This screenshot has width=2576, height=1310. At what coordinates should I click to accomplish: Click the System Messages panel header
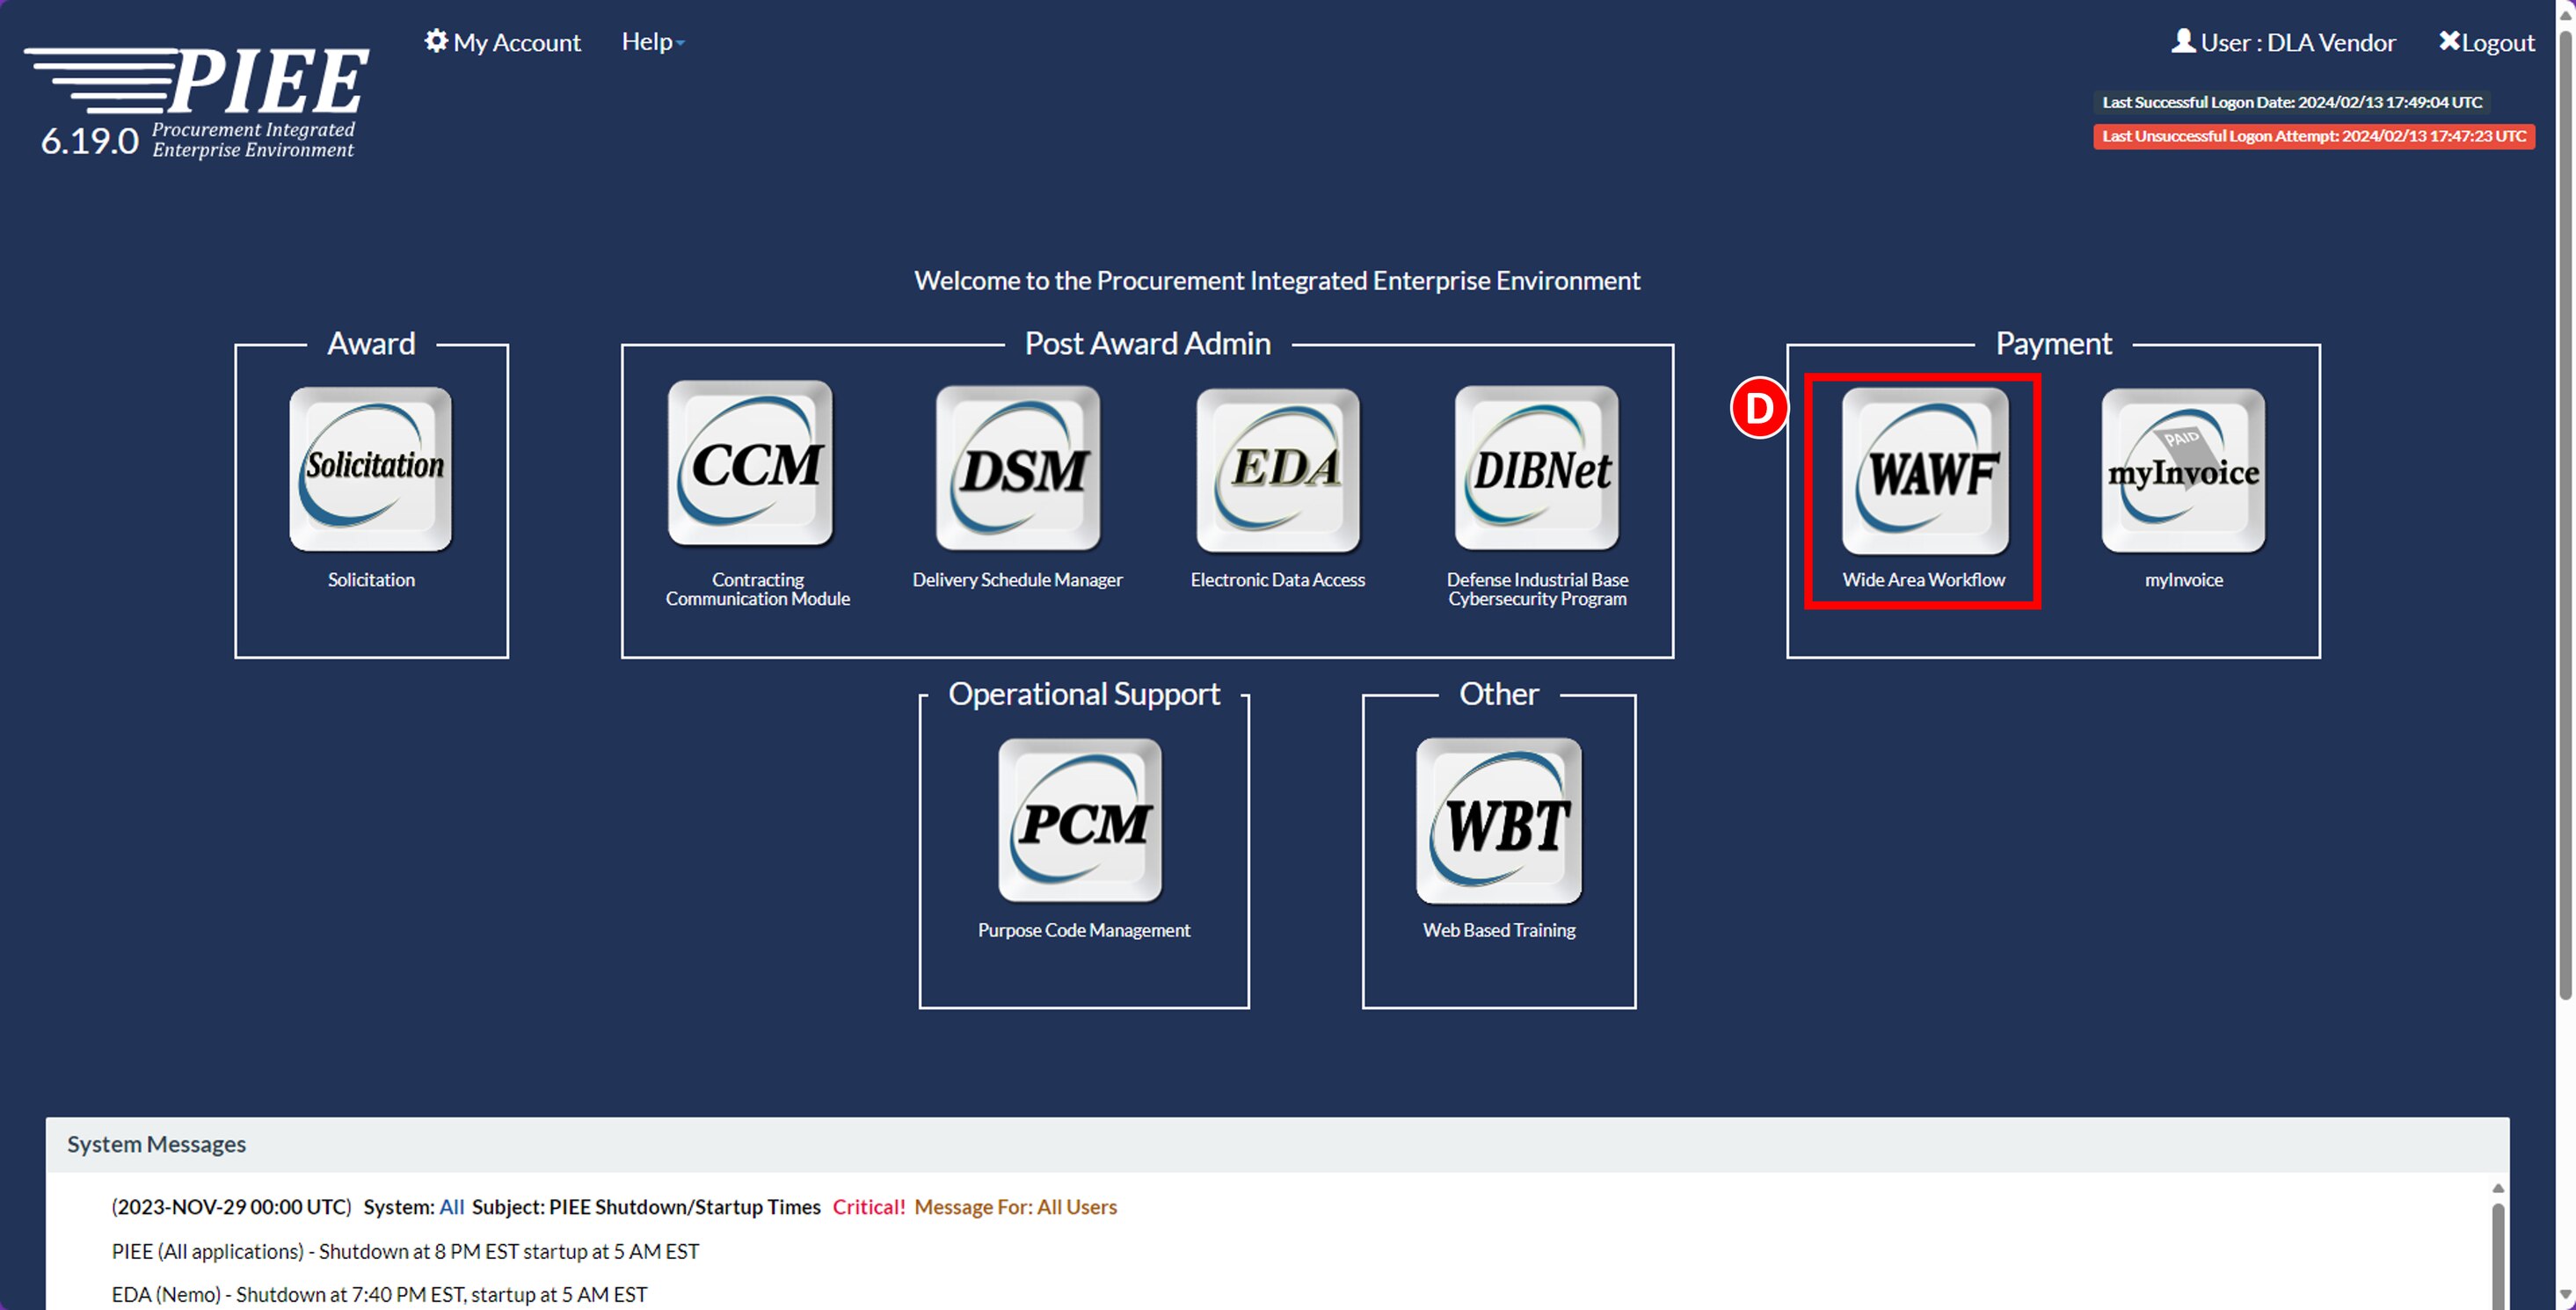pos(1277,1144)
